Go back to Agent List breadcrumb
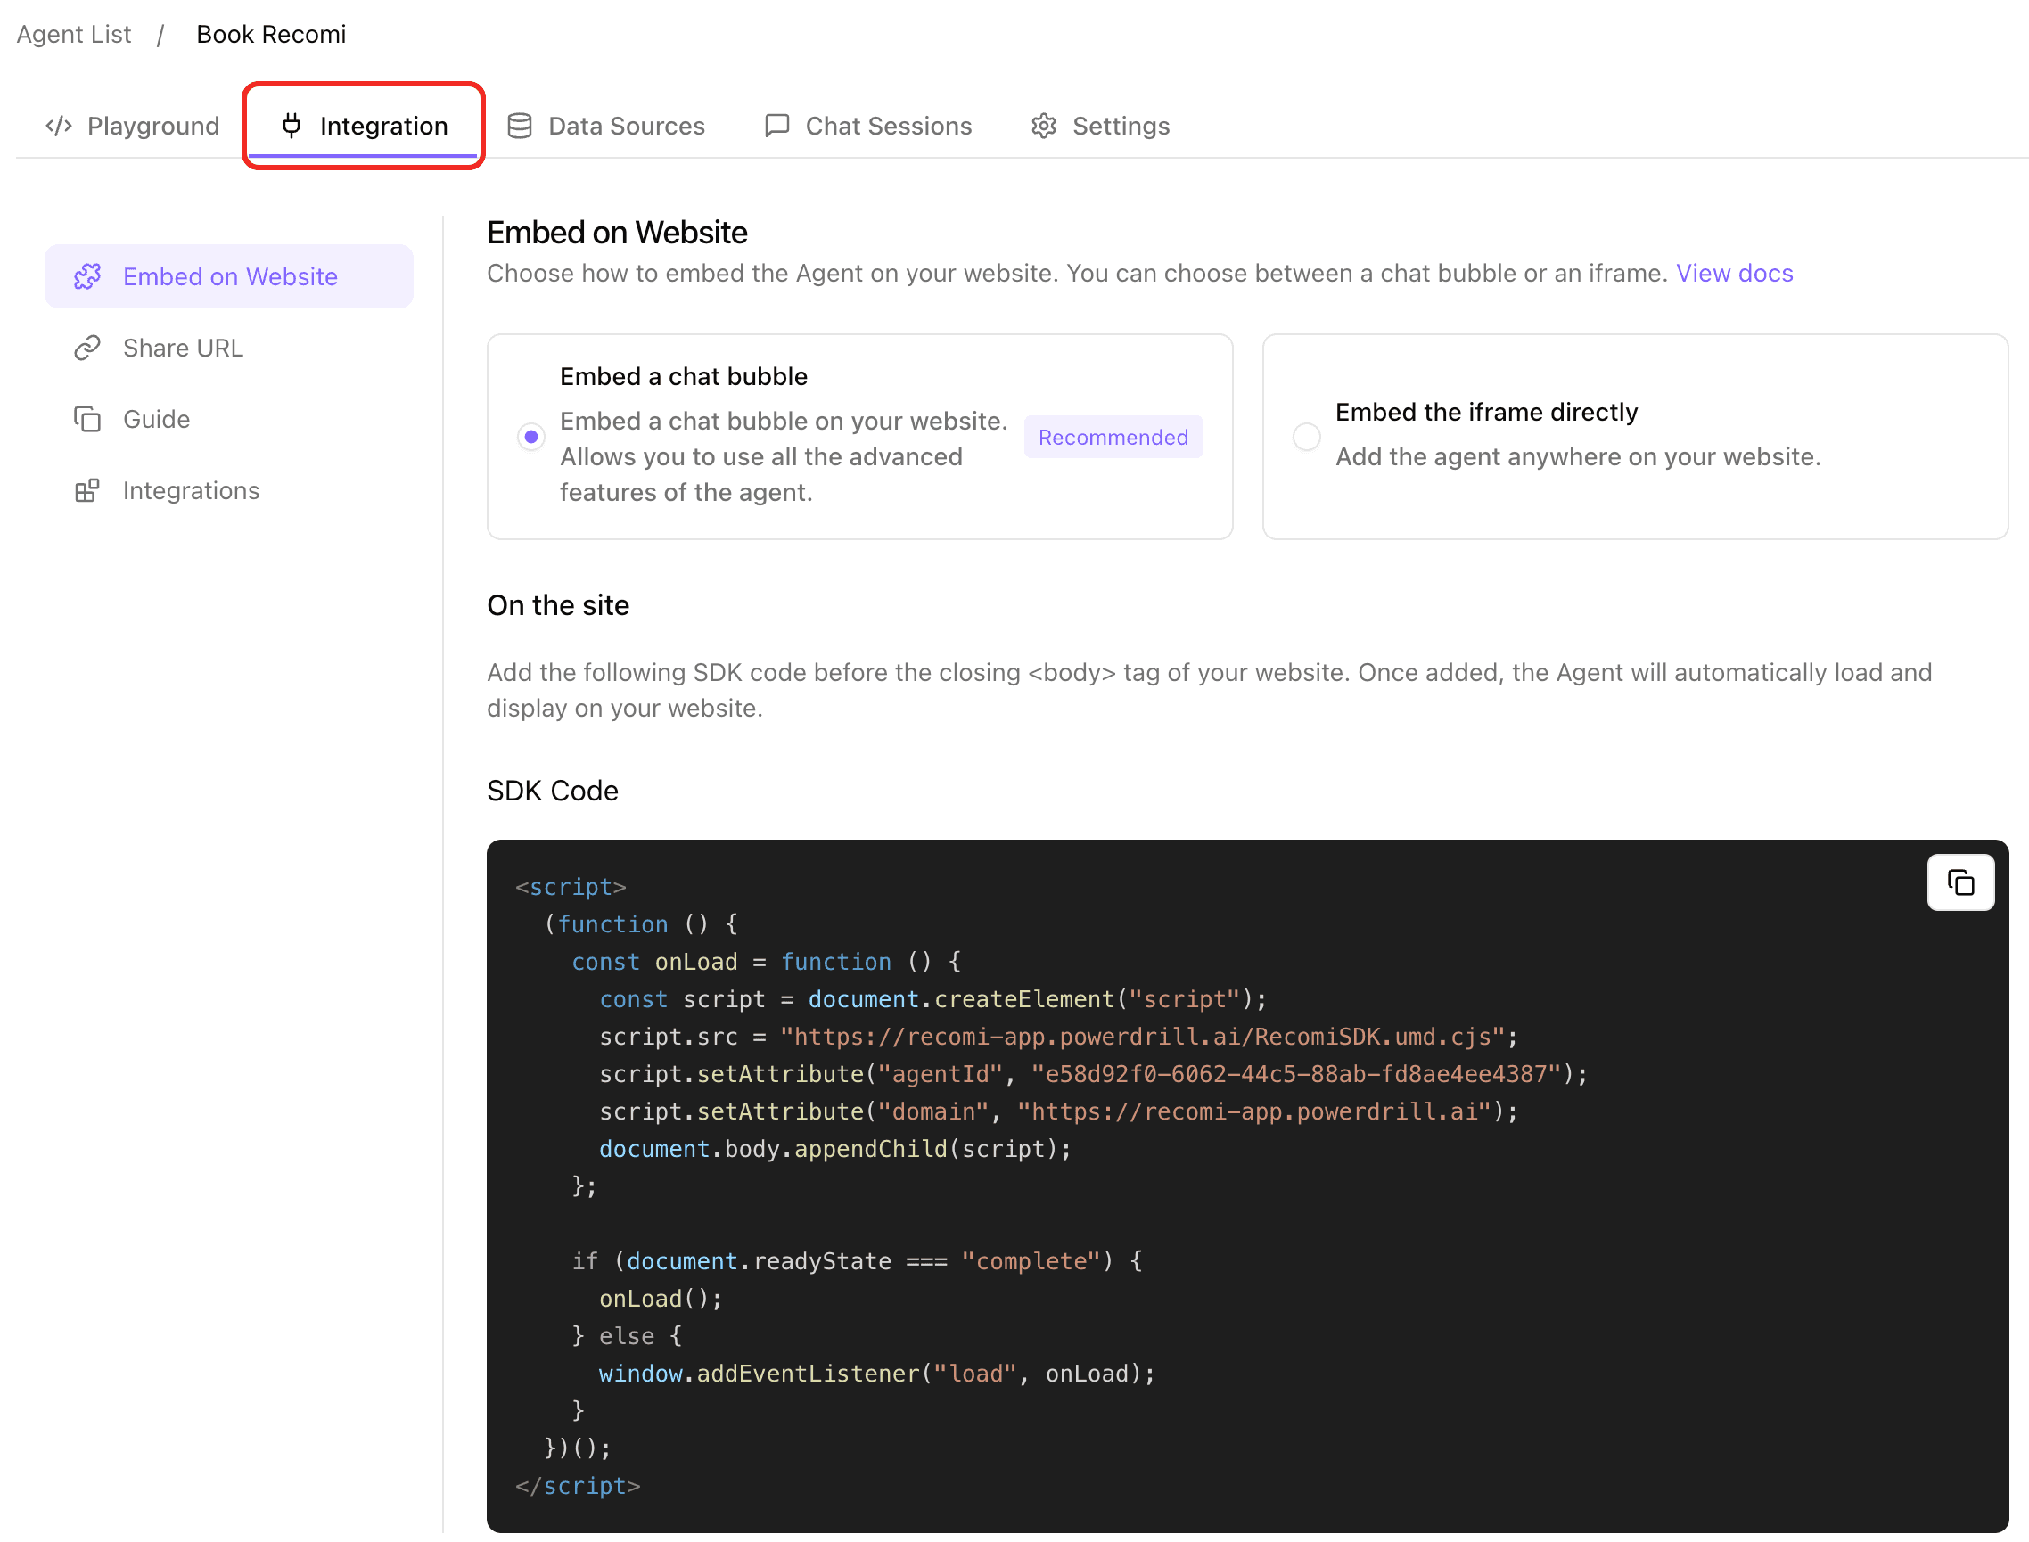Screen dimensions: 2029x1542 coord(73,35)
